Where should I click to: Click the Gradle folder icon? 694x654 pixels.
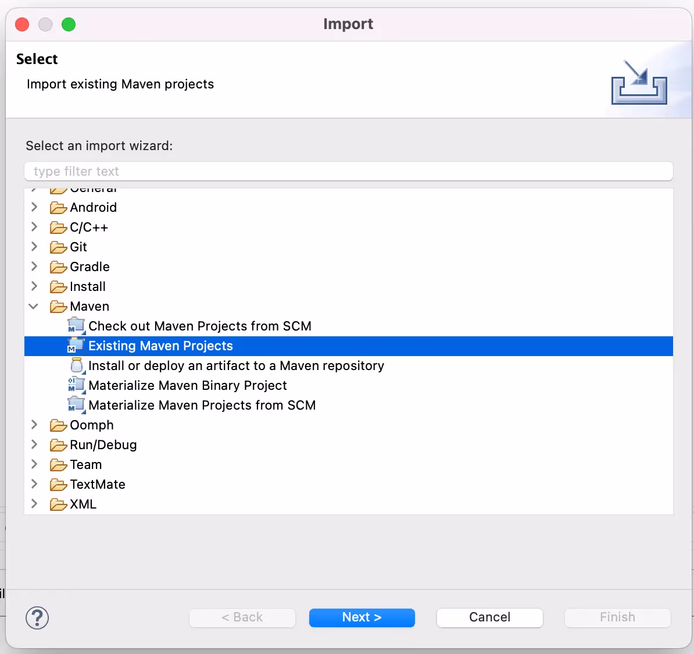[x=59, y=266]
